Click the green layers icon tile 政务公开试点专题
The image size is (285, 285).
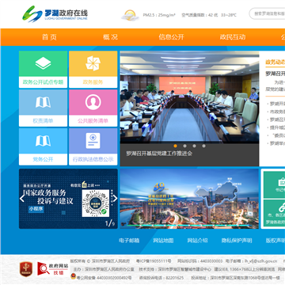(x=43, y=63)
